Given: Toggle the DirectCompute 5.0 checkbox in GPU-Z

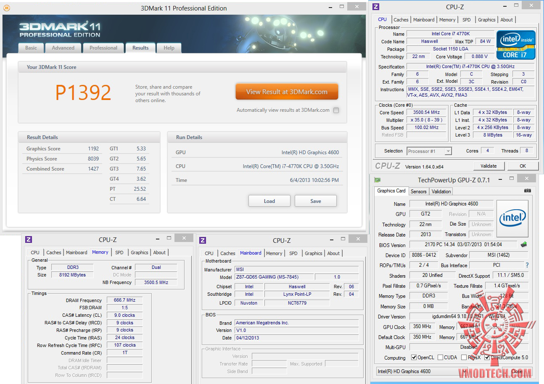Looking at the screenshot, I should tap(487, 358).
